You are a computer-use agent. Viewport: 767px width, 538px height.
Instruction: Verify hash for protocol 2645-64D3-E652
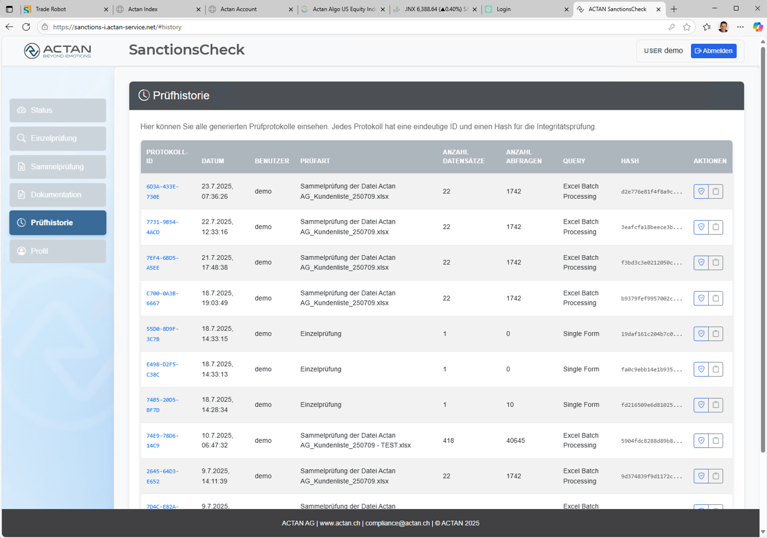(701, 476)
